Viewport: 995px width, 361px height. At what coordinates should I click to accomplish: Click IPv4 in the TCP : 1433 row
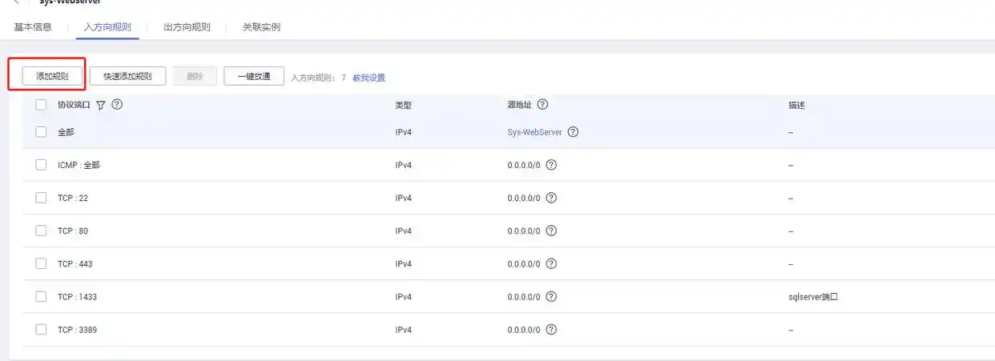coord(403,296)
